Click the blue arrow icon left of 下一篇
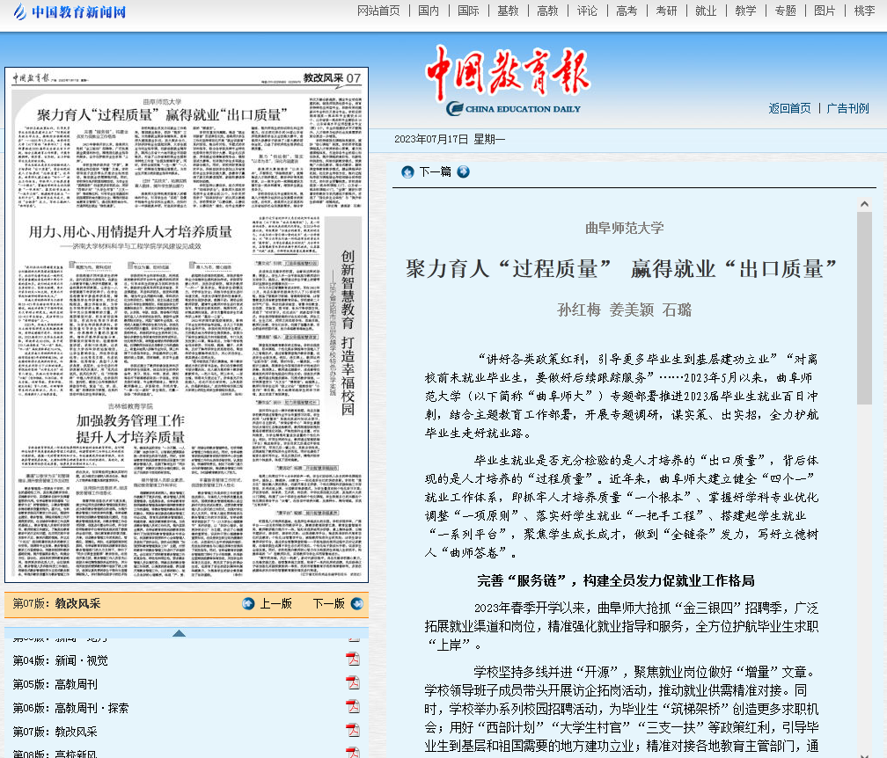 407,172
